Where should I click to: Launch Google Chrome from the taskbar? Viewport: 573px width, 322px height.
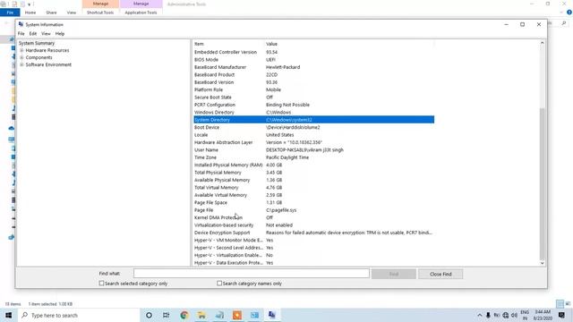click(x=184, y=315)
